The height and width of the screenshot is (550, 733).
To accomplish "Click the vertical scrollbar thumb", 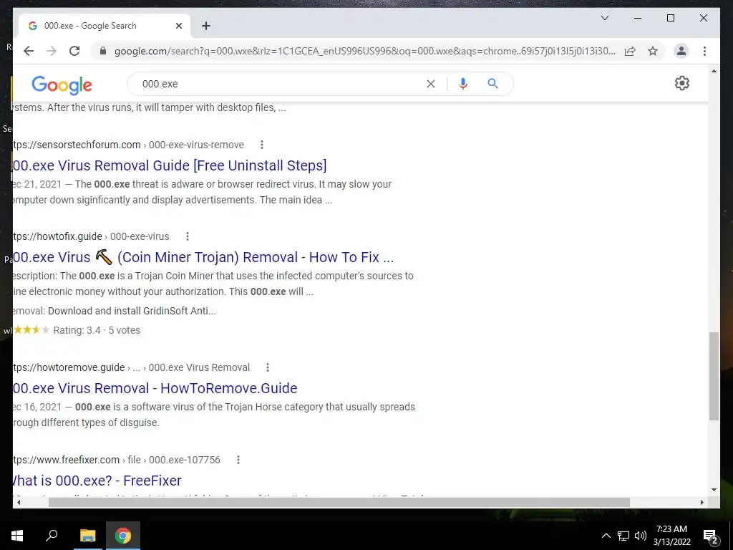I will click(x=714, y=376).
